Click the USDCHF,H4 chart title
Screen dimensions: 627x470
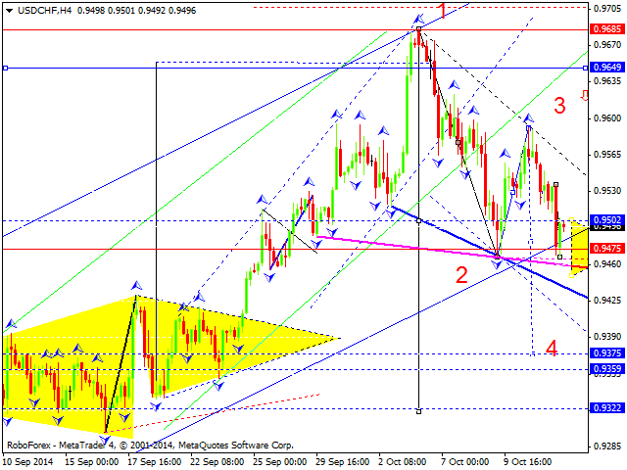point(39,8)
